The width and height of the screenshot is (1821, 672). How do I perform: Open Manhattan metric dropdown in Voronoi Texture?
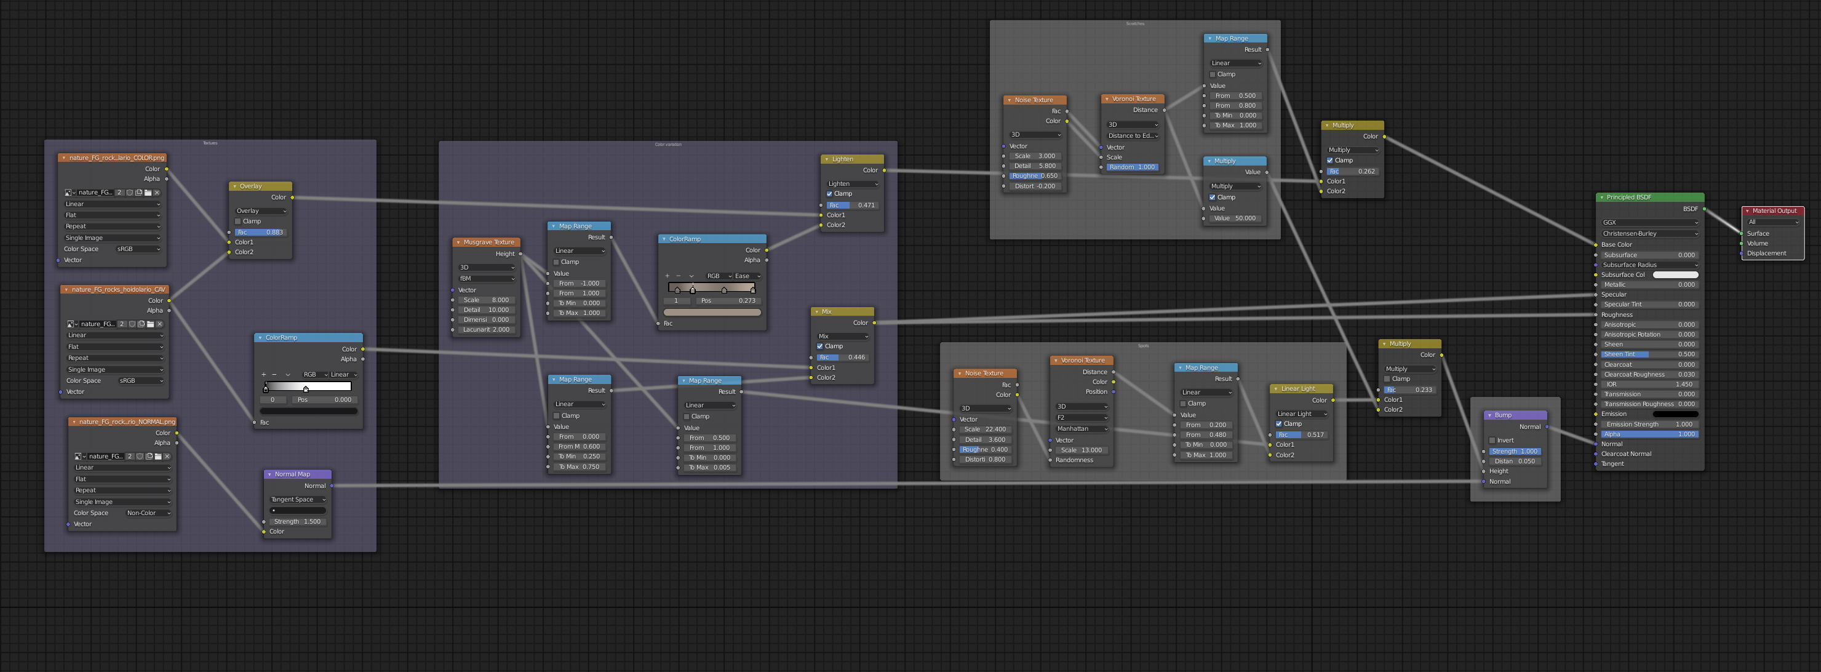[1082, 429]
